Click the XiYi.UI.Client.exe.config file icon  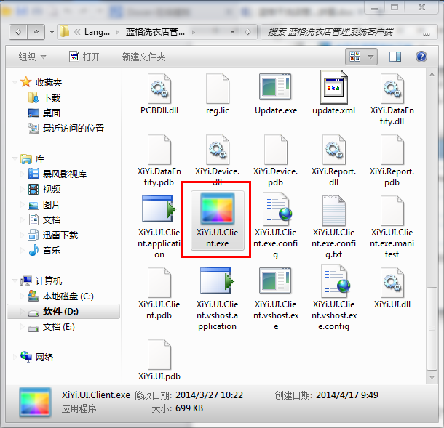[275, 210]
